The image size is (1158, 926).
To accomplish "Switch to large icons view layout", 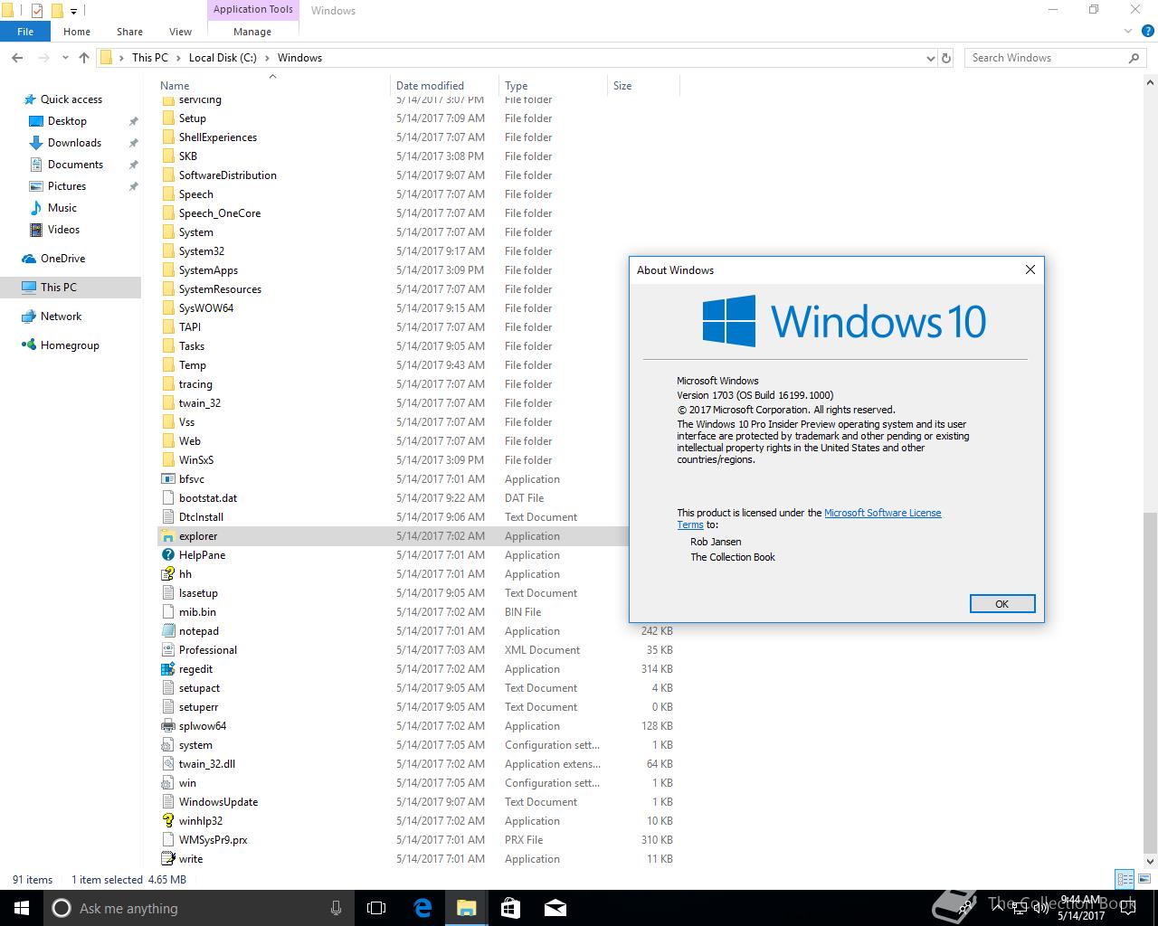I will [x=1144, y=879].
